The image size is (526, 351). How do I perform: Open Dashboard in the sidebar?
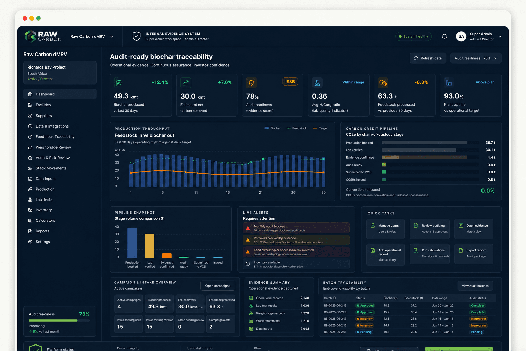coord(60,94)
